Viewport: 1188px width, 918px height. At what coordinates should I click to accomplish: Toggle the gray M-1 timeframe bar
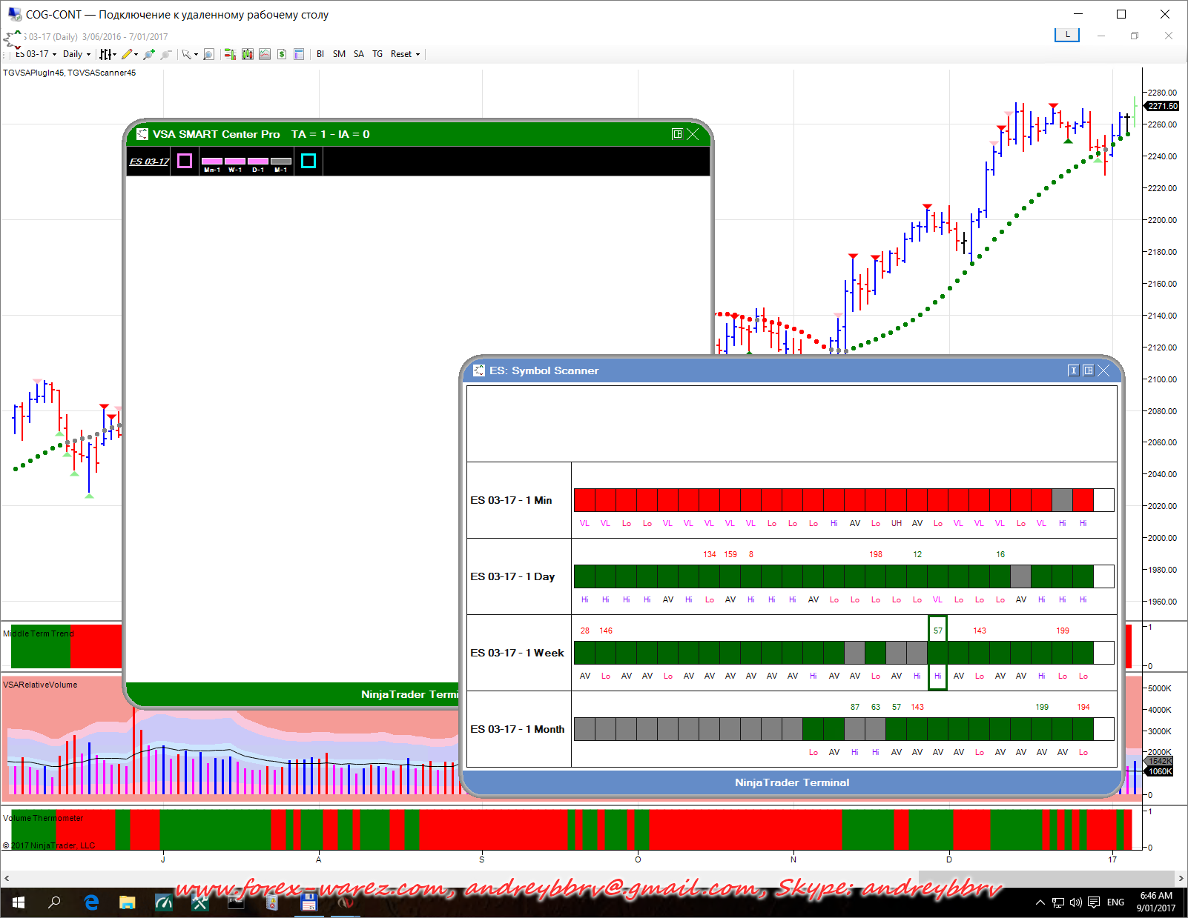click(281, 162)
